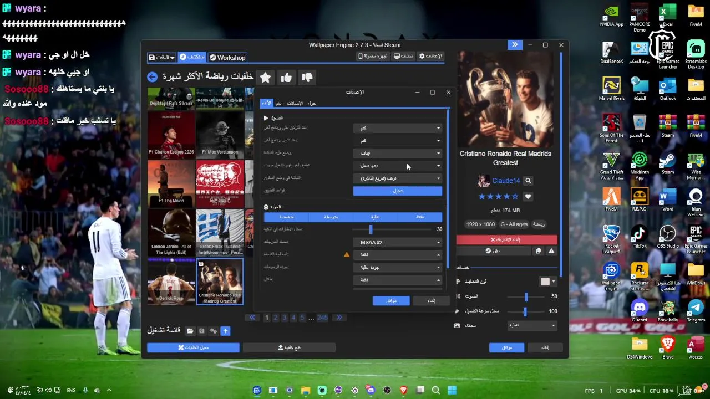Screen dimensions: 710x399
Task: Click blue OK button in settings dialog
Action: click(391, 301)
